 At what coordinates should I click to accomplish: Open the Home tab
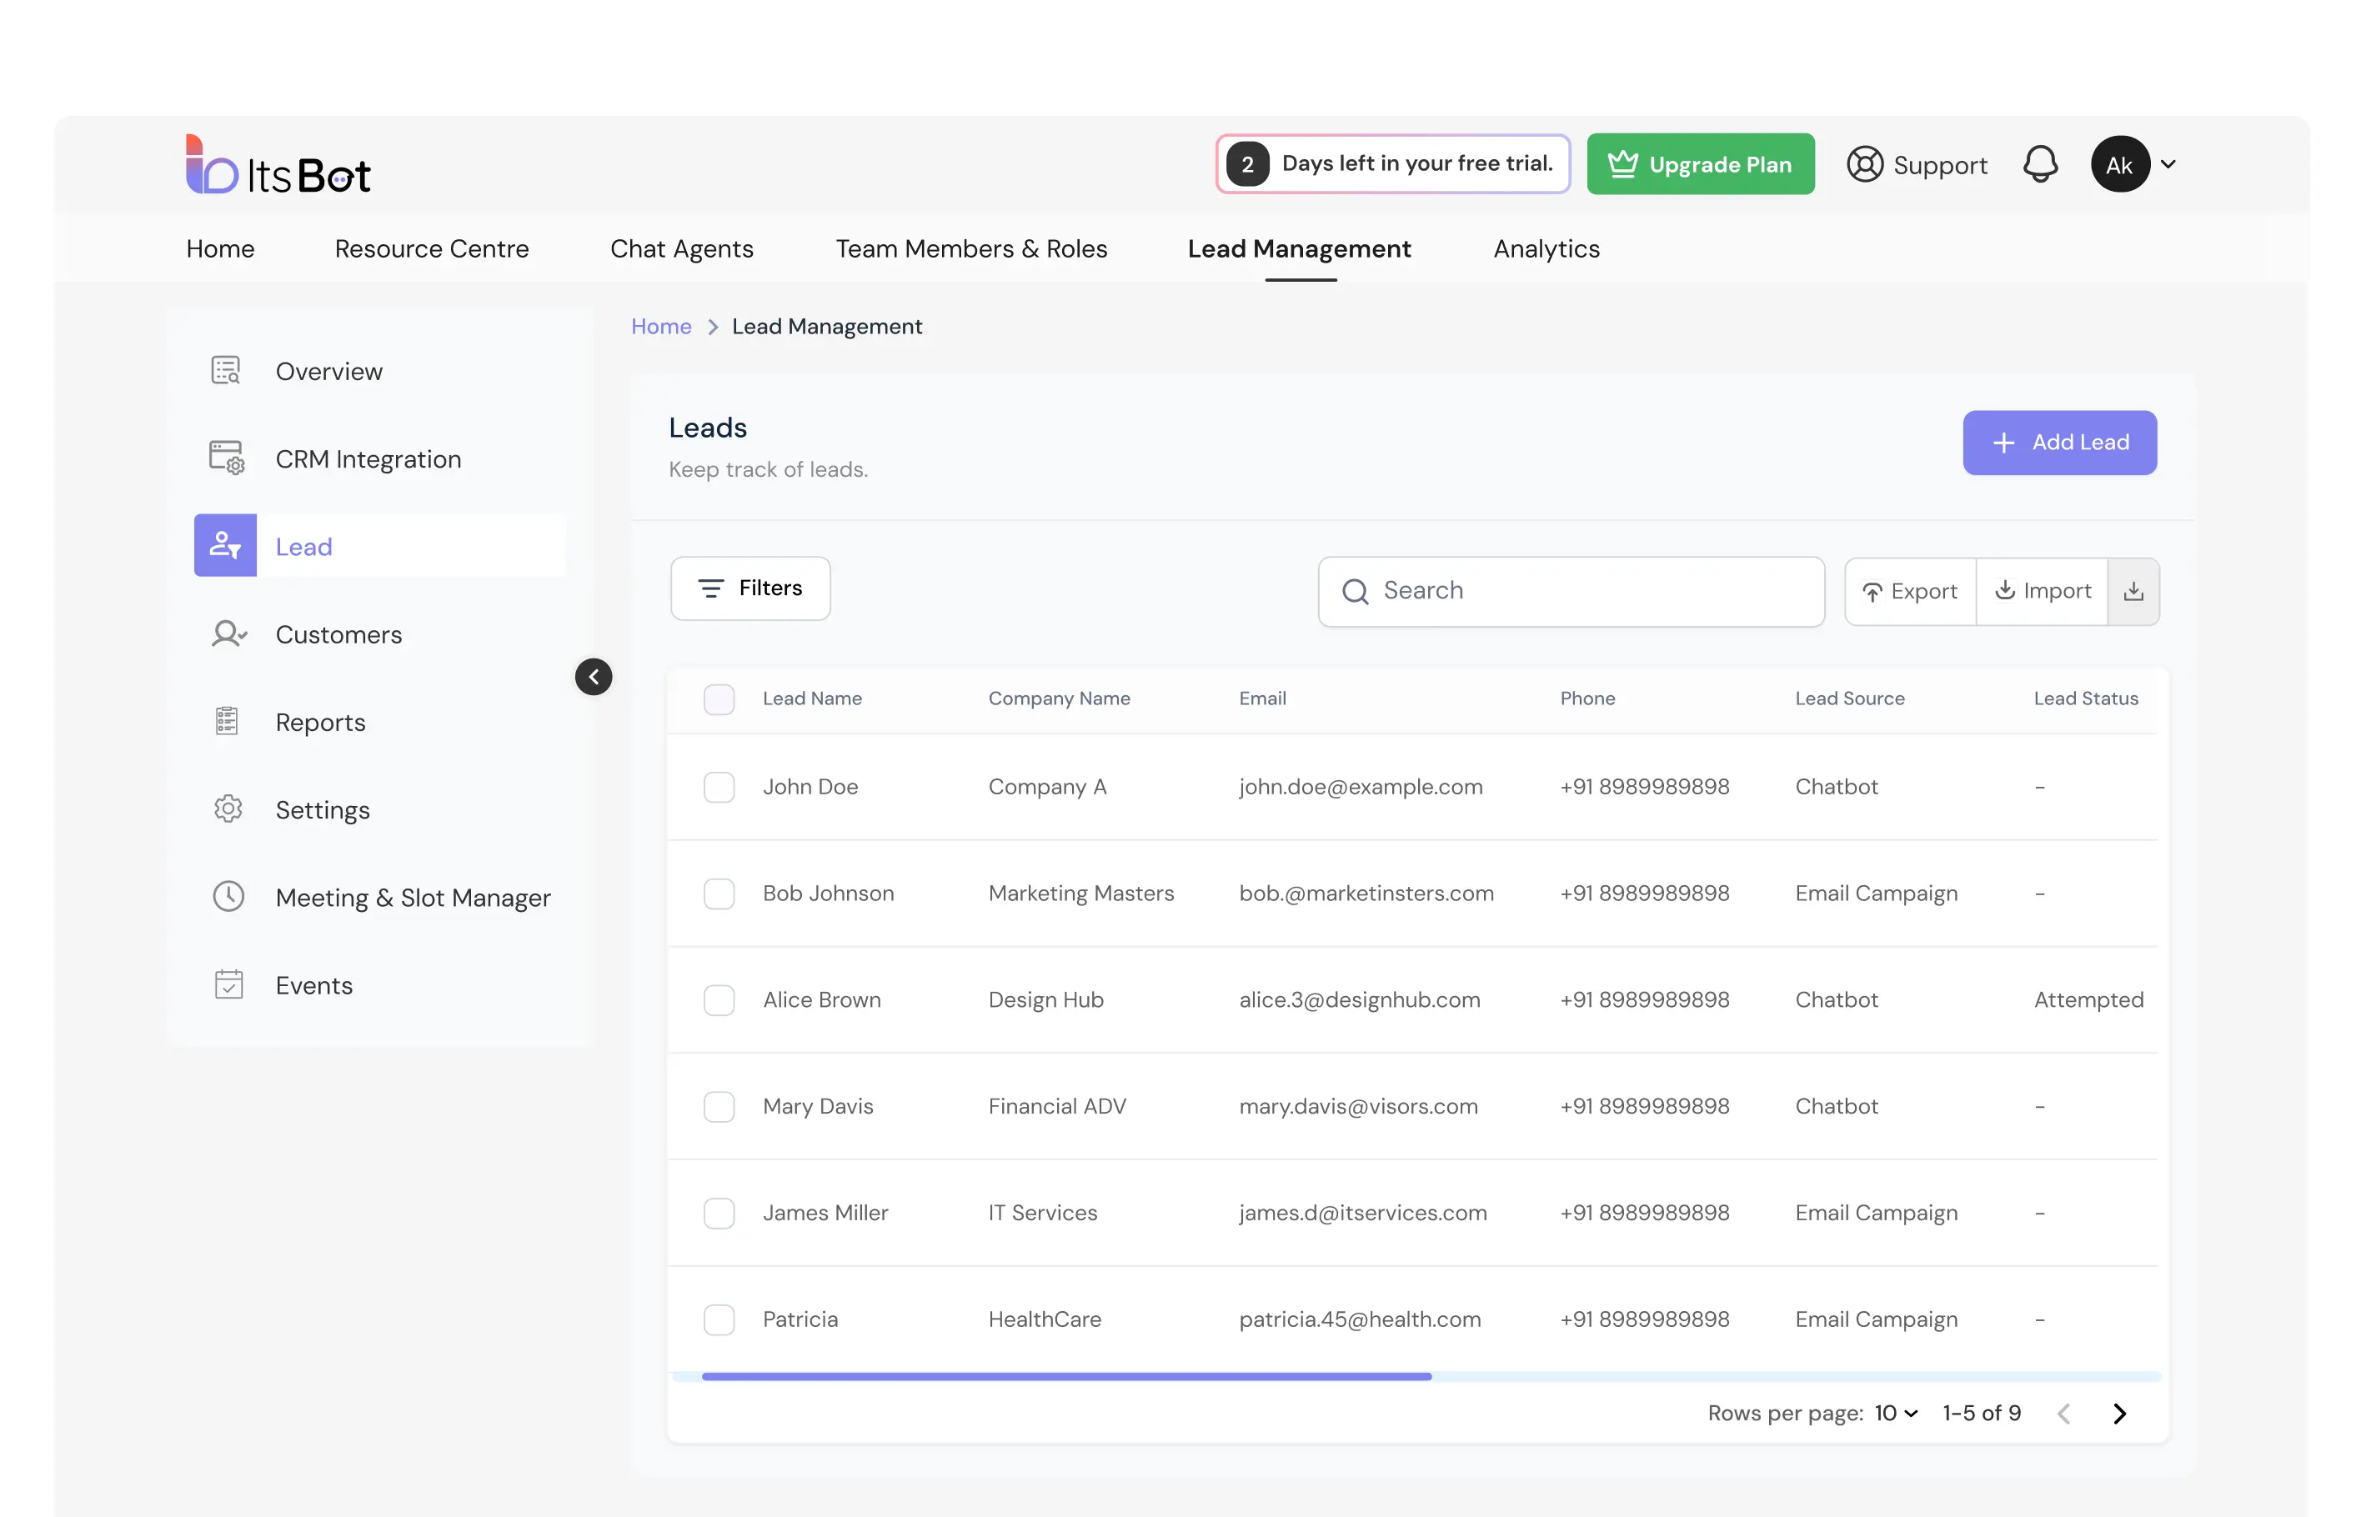[221, 248]
